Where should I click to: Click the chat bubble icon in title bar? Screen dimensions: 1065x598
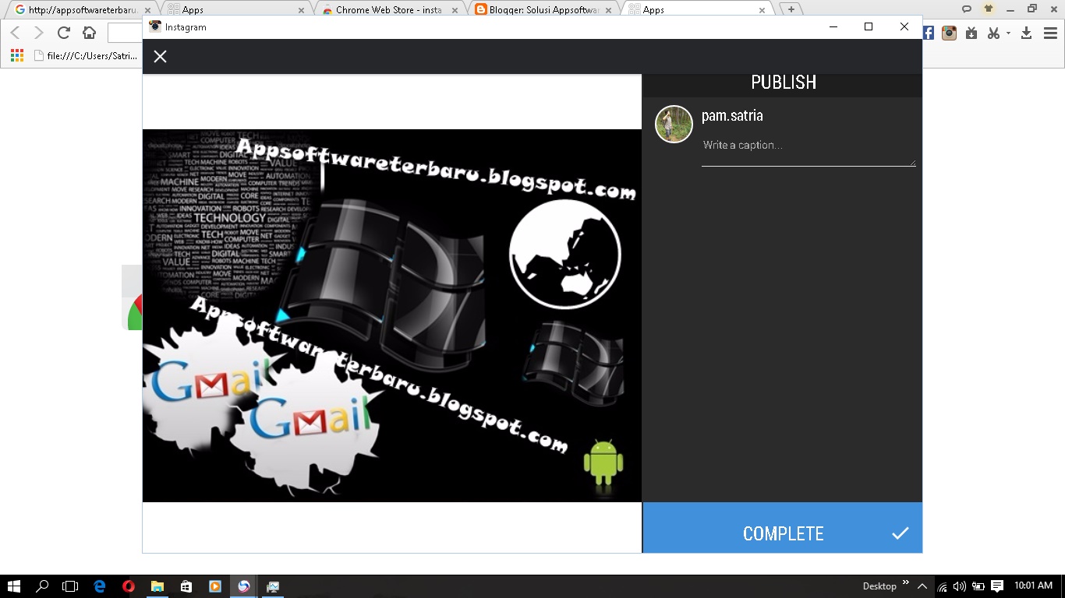pyautogui.click(x=967, y=9)
